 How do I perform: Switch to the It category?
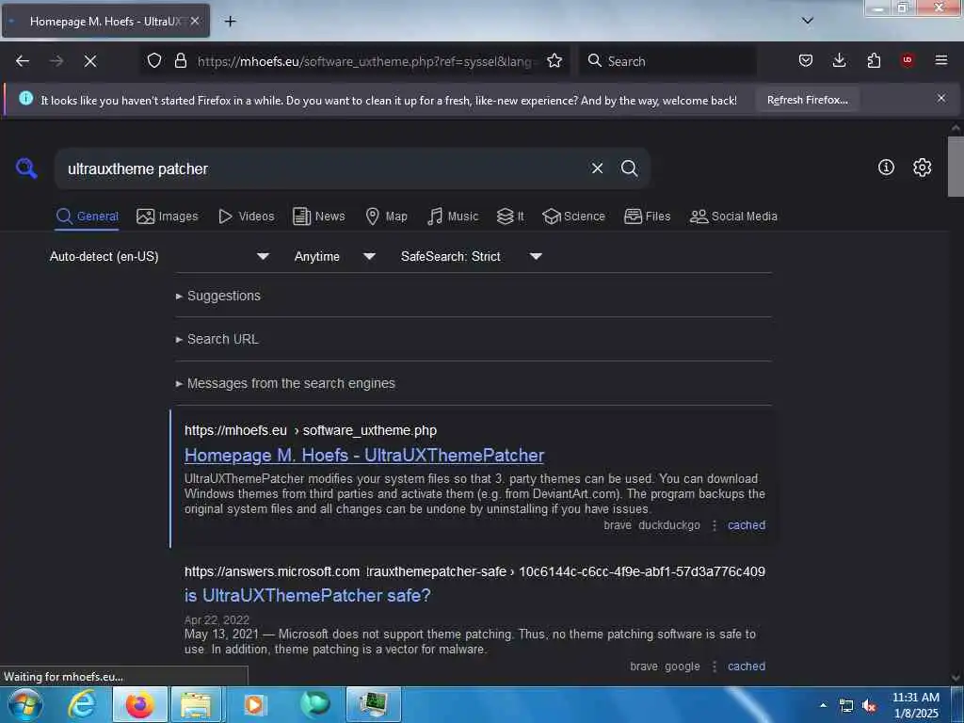pyautogui.click(x=509, y=217)
